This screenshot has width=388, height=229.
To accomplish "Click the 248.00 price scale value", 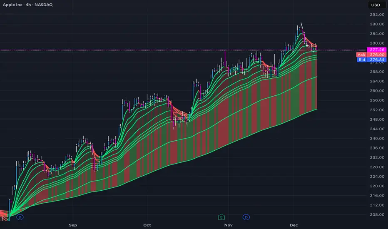I will point(377,119).
